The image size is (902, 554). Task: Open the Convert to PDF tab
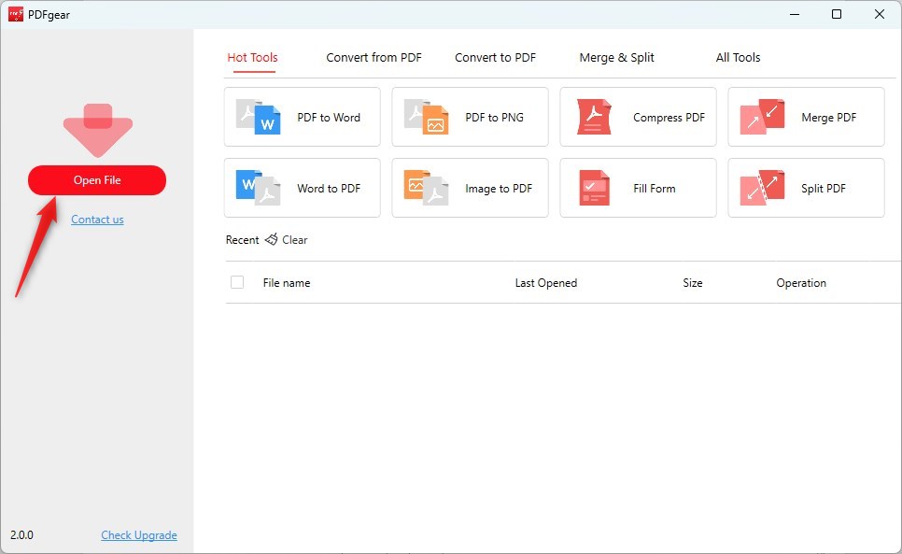pos(495,57)
